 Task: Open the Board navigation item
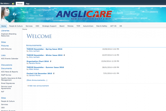click(62, 26)
